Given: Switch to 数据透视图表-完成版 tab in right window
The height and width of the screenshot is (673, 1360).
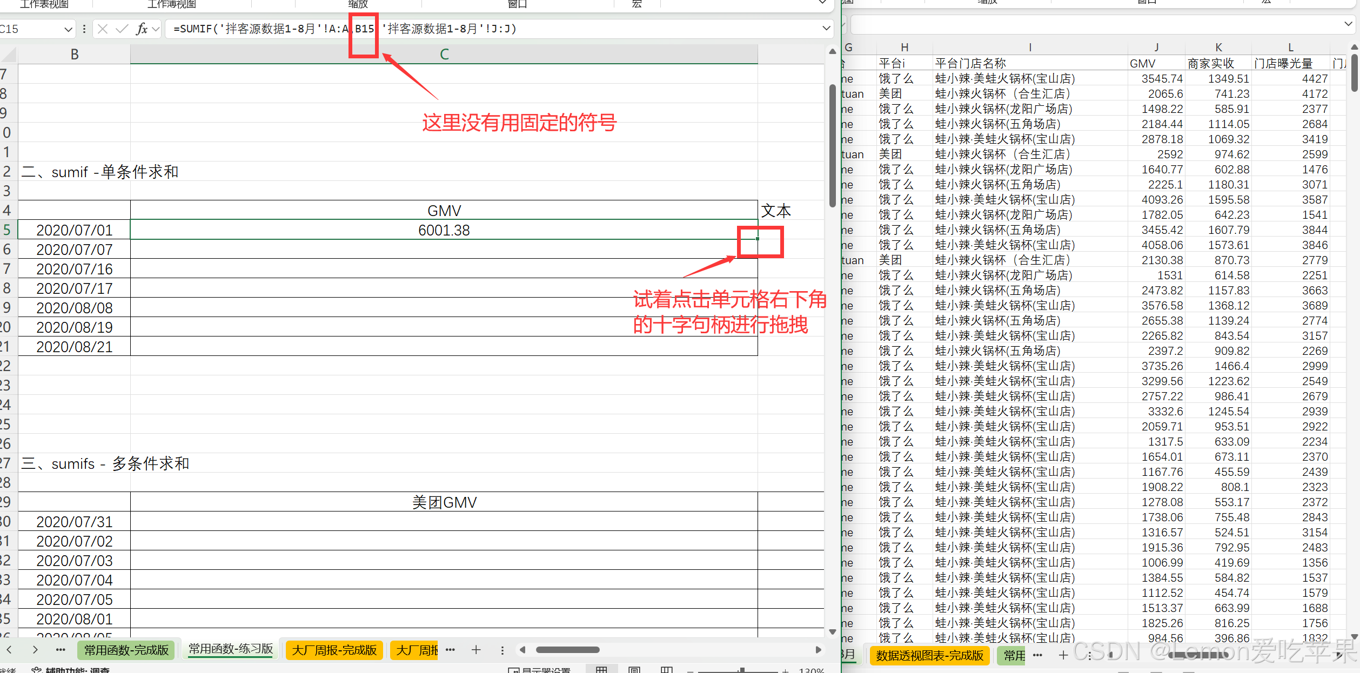Looking at the screenshot, I should [929, 655].
